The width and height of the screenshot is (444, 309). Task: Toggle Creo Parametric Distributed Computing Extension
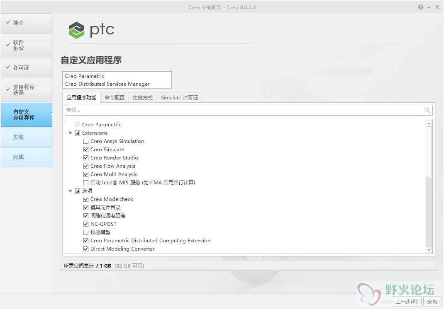coord(86,241)
